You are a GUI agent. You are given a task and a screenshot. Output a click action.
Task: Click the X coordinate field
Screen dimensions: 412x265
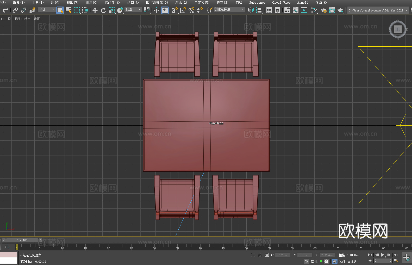point(282,255)
